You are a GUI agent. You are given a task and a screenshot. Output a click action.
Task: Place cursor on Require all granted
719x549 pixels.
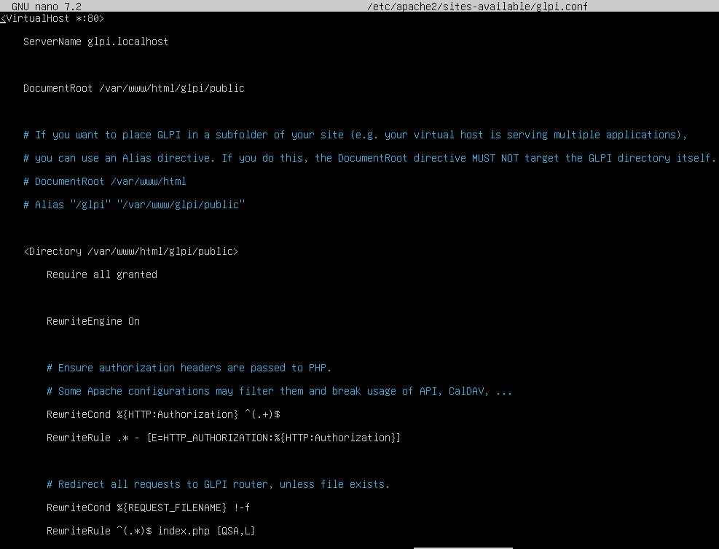[x=101, y=274]
